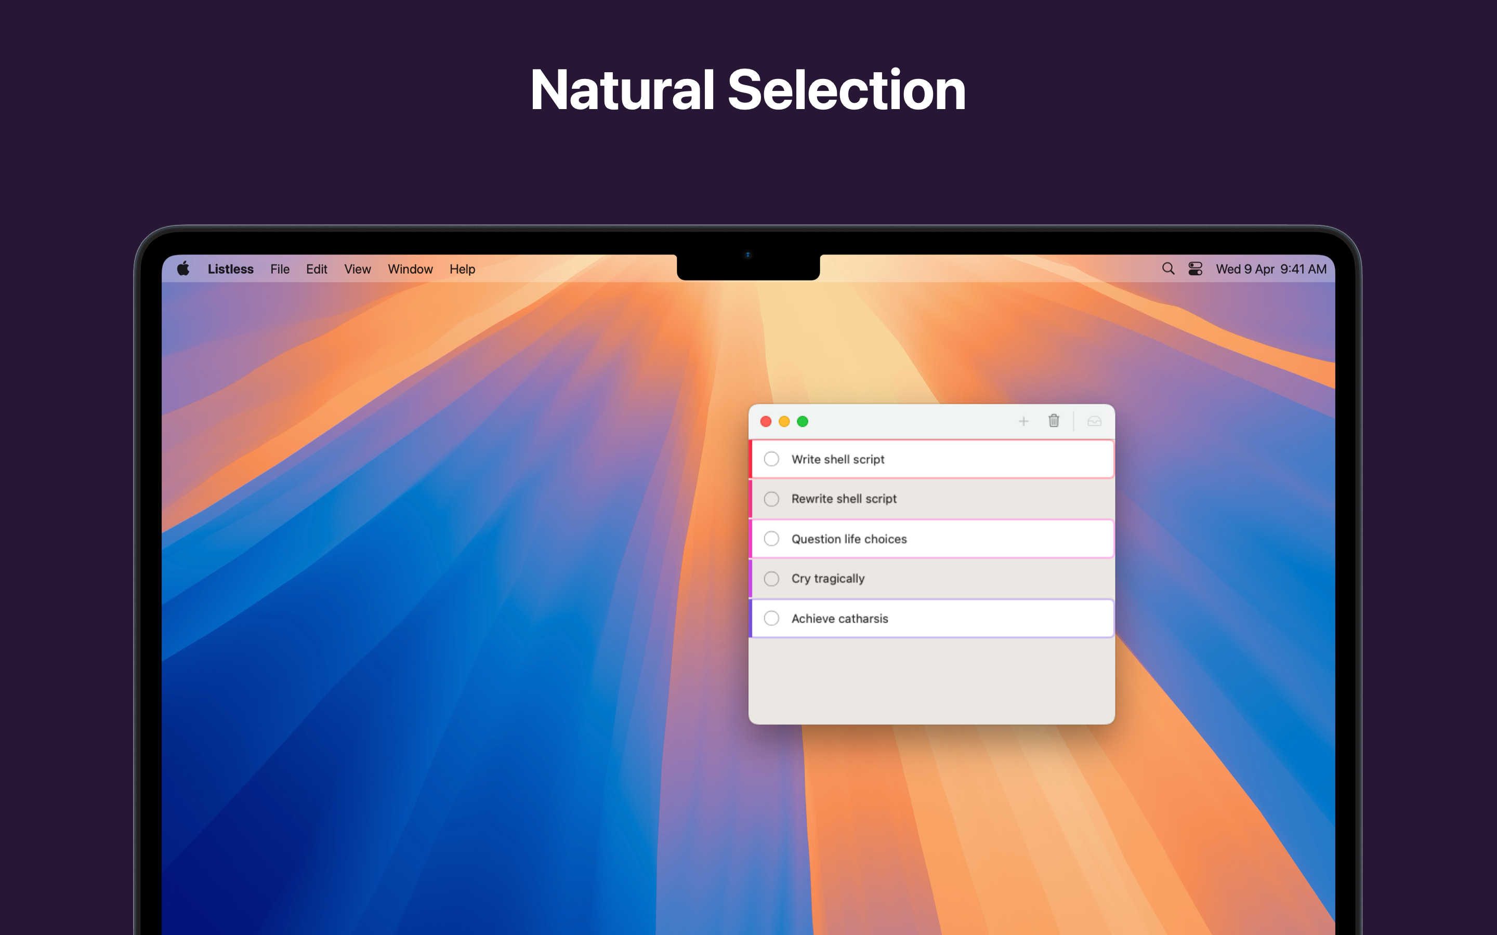The height and width of the screenshot is (935, 1497).
Task: Open Control Center in the menu bar
Action: pyautogui.click(x=1195, y=269)
